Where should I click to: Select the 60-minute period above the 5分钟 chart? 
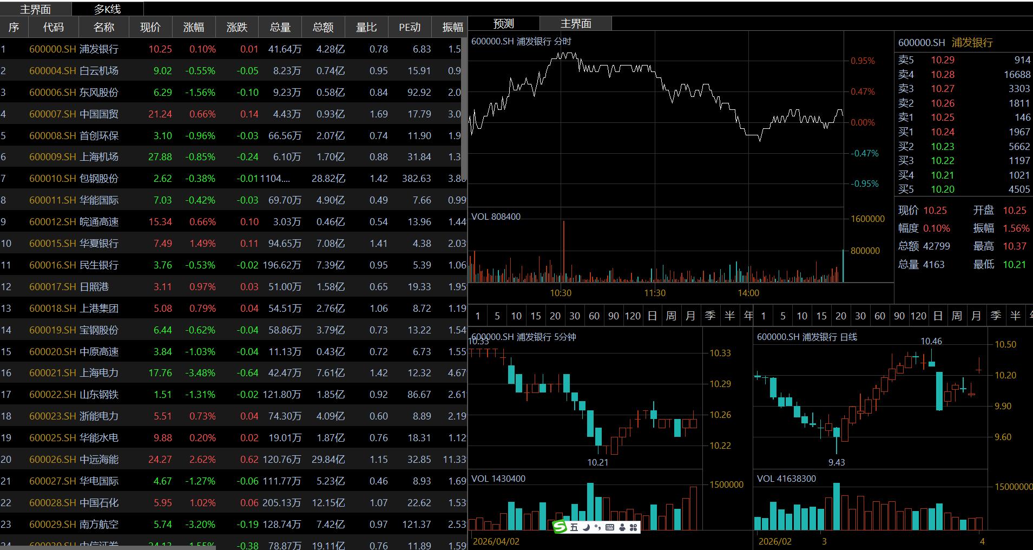pyautogui.click(x=594, y=316)
